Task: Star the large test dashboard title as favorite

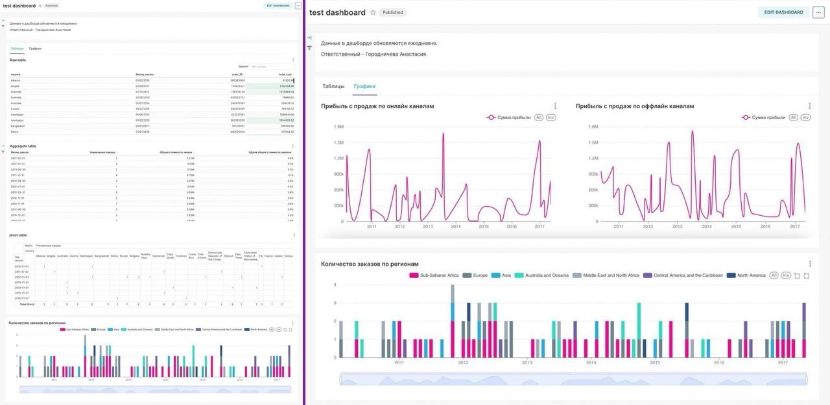Action: point(373,12)
